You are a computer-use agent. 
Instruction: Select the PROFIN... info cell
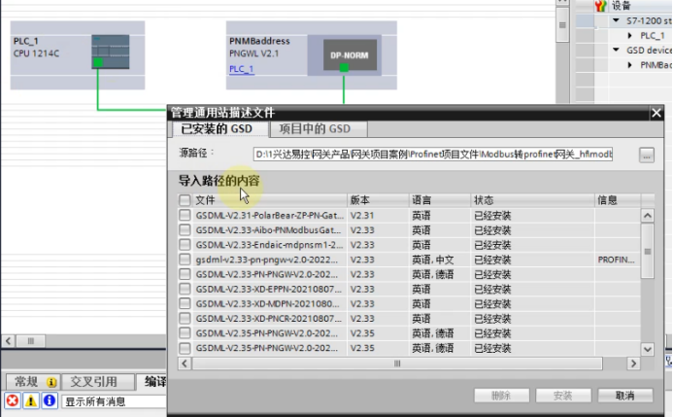pos(616,260)
